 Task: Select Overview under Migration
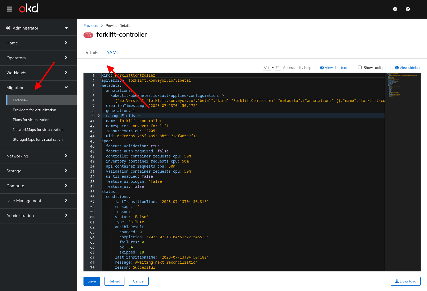coord(42,100)
